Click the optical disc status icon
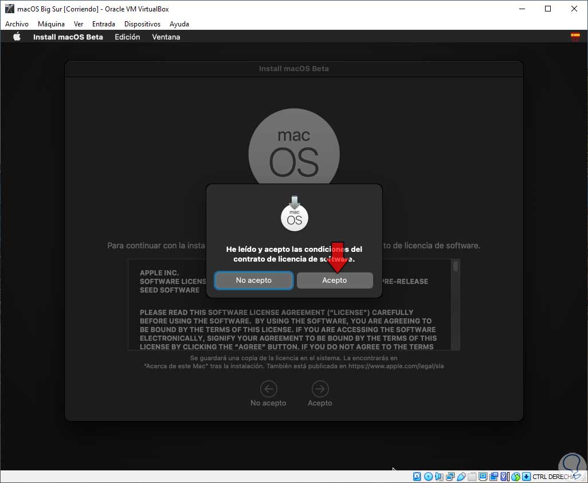Viewport: 588px width, 483px height. pos(428,477)
